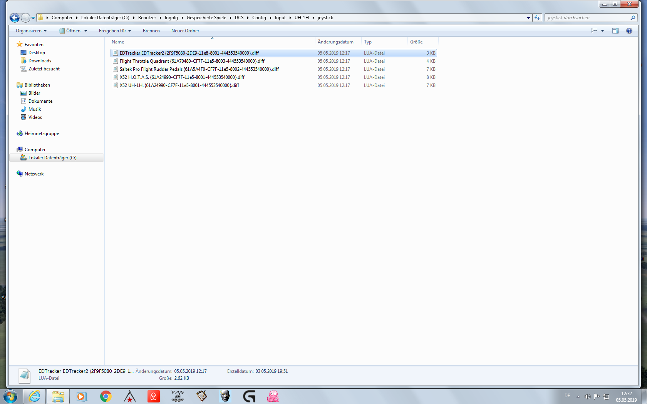This screenshot has width=647, height=404.
Task: Open the 'Freigeben für' menu
Action: coord(115,31)
